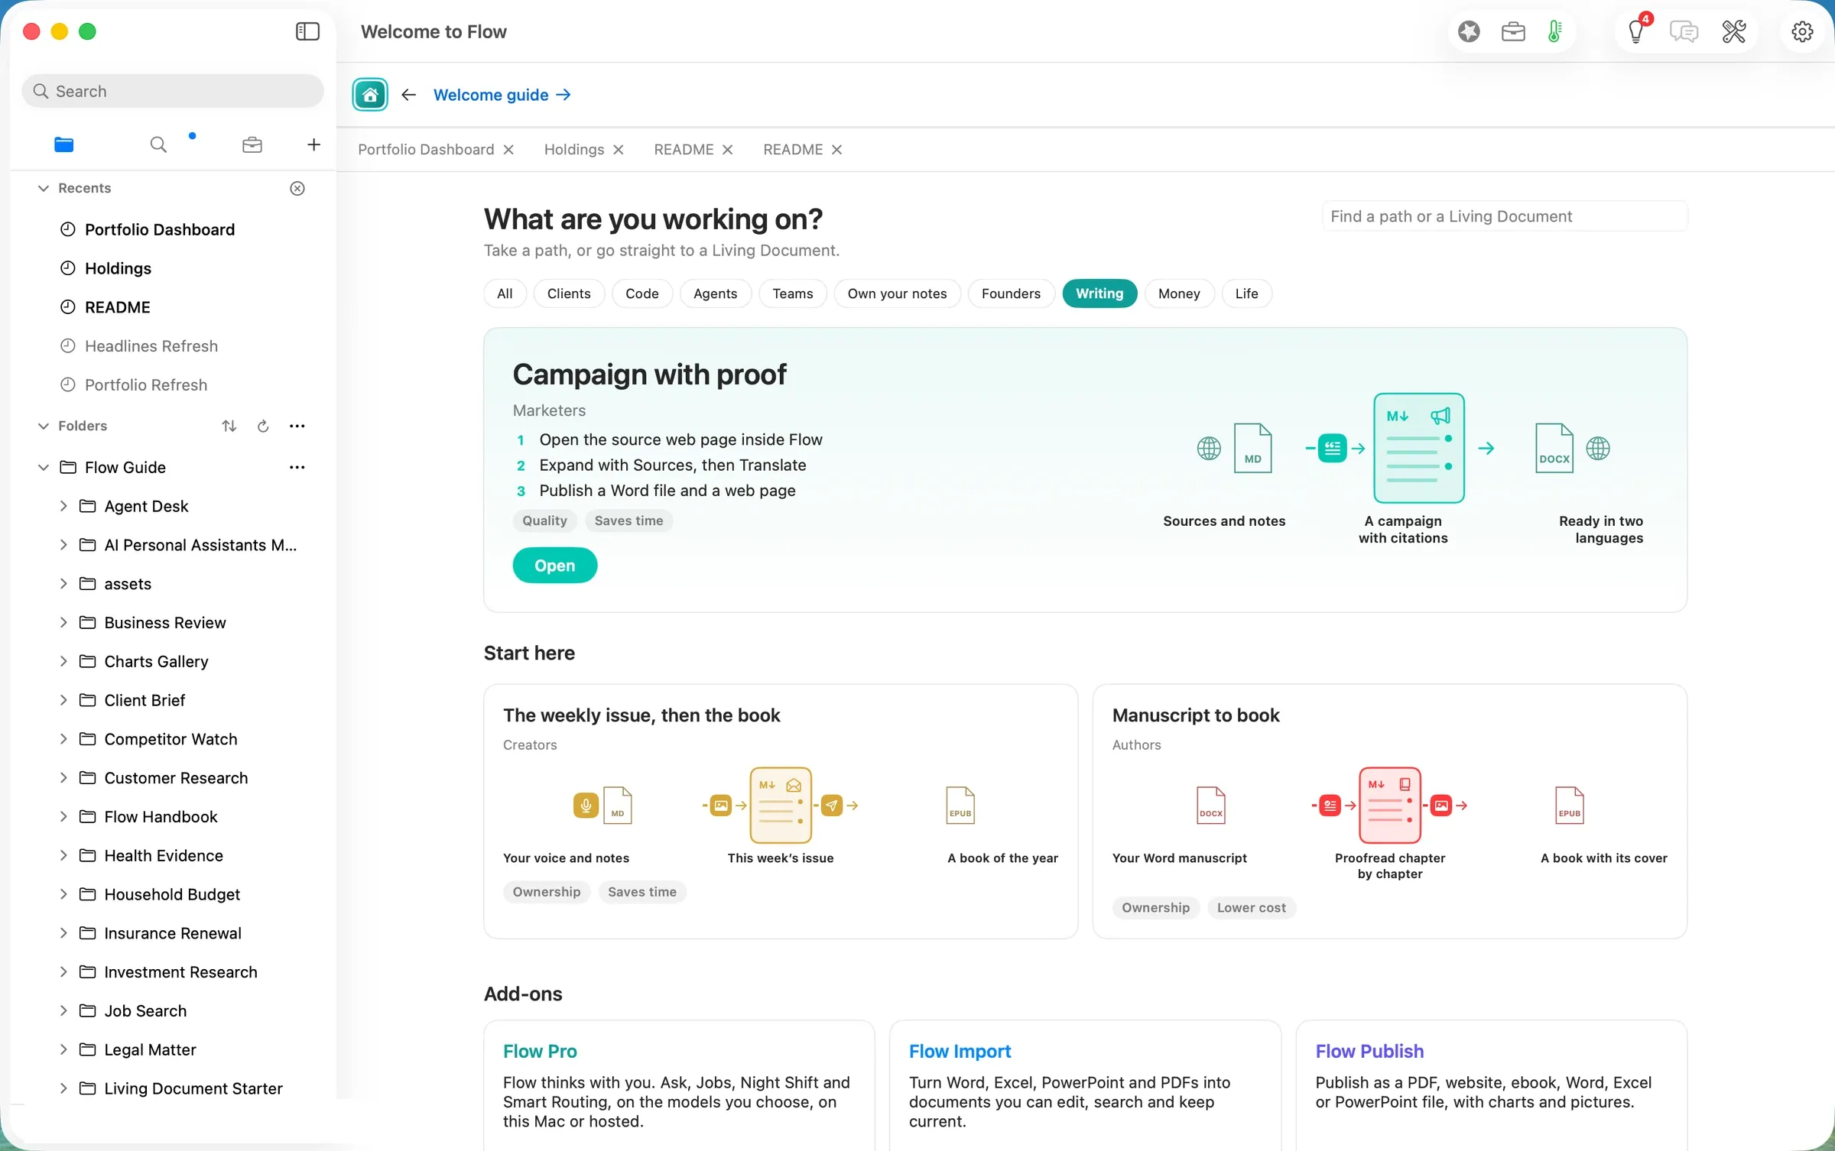
Task: Expand the Household Budget folder
Action: (x=63, y=894)
